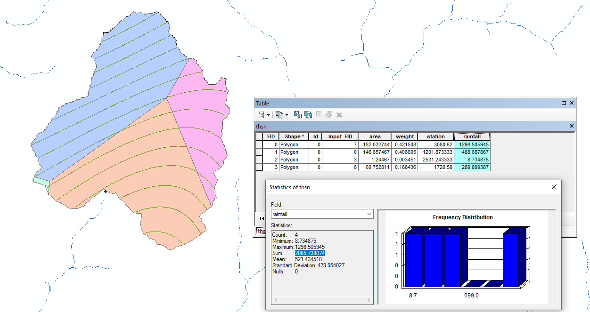Click the Clear Selection icon
Viewport: 590px width, 312px height.
click(319, 114)
